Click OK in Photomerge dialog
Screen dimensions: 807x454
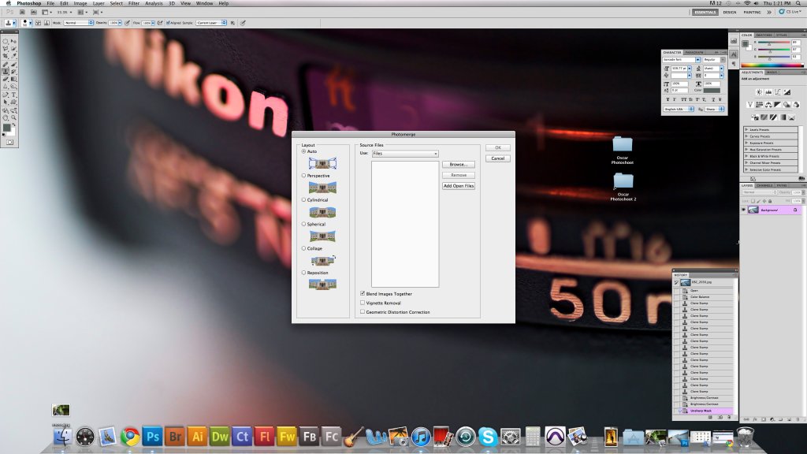pos(498,147)
